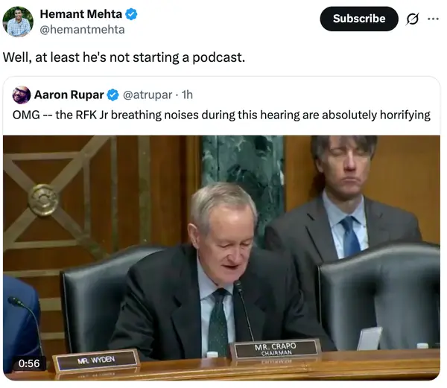447x388 pixels.
Task: Click the 0:56 video duration badge
Action: pos(29,363)
